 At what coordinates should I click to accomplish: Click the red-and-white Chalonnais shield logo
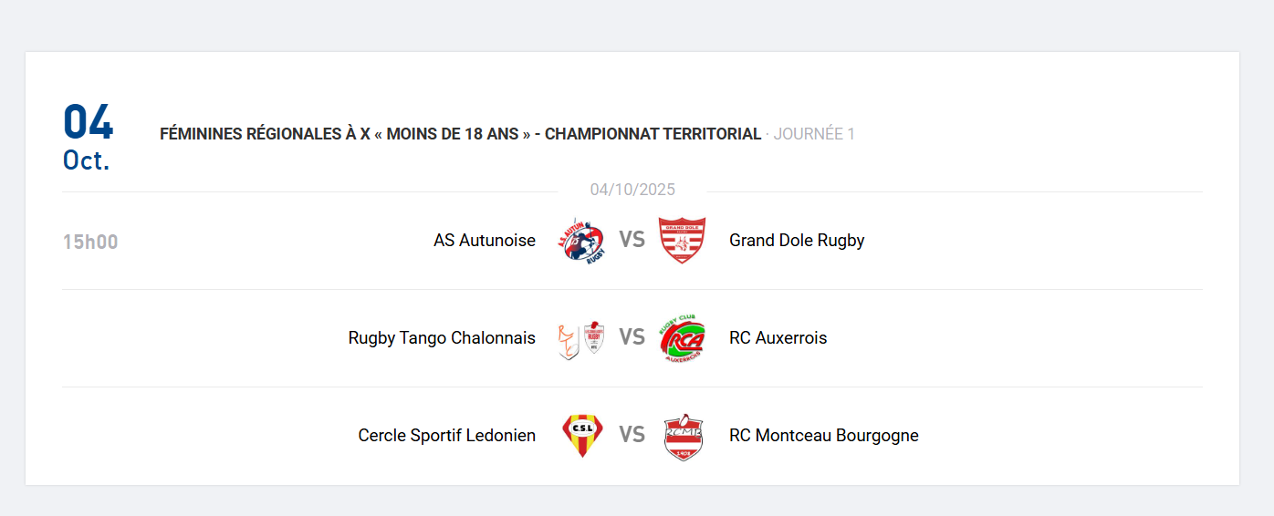(594, 337)
